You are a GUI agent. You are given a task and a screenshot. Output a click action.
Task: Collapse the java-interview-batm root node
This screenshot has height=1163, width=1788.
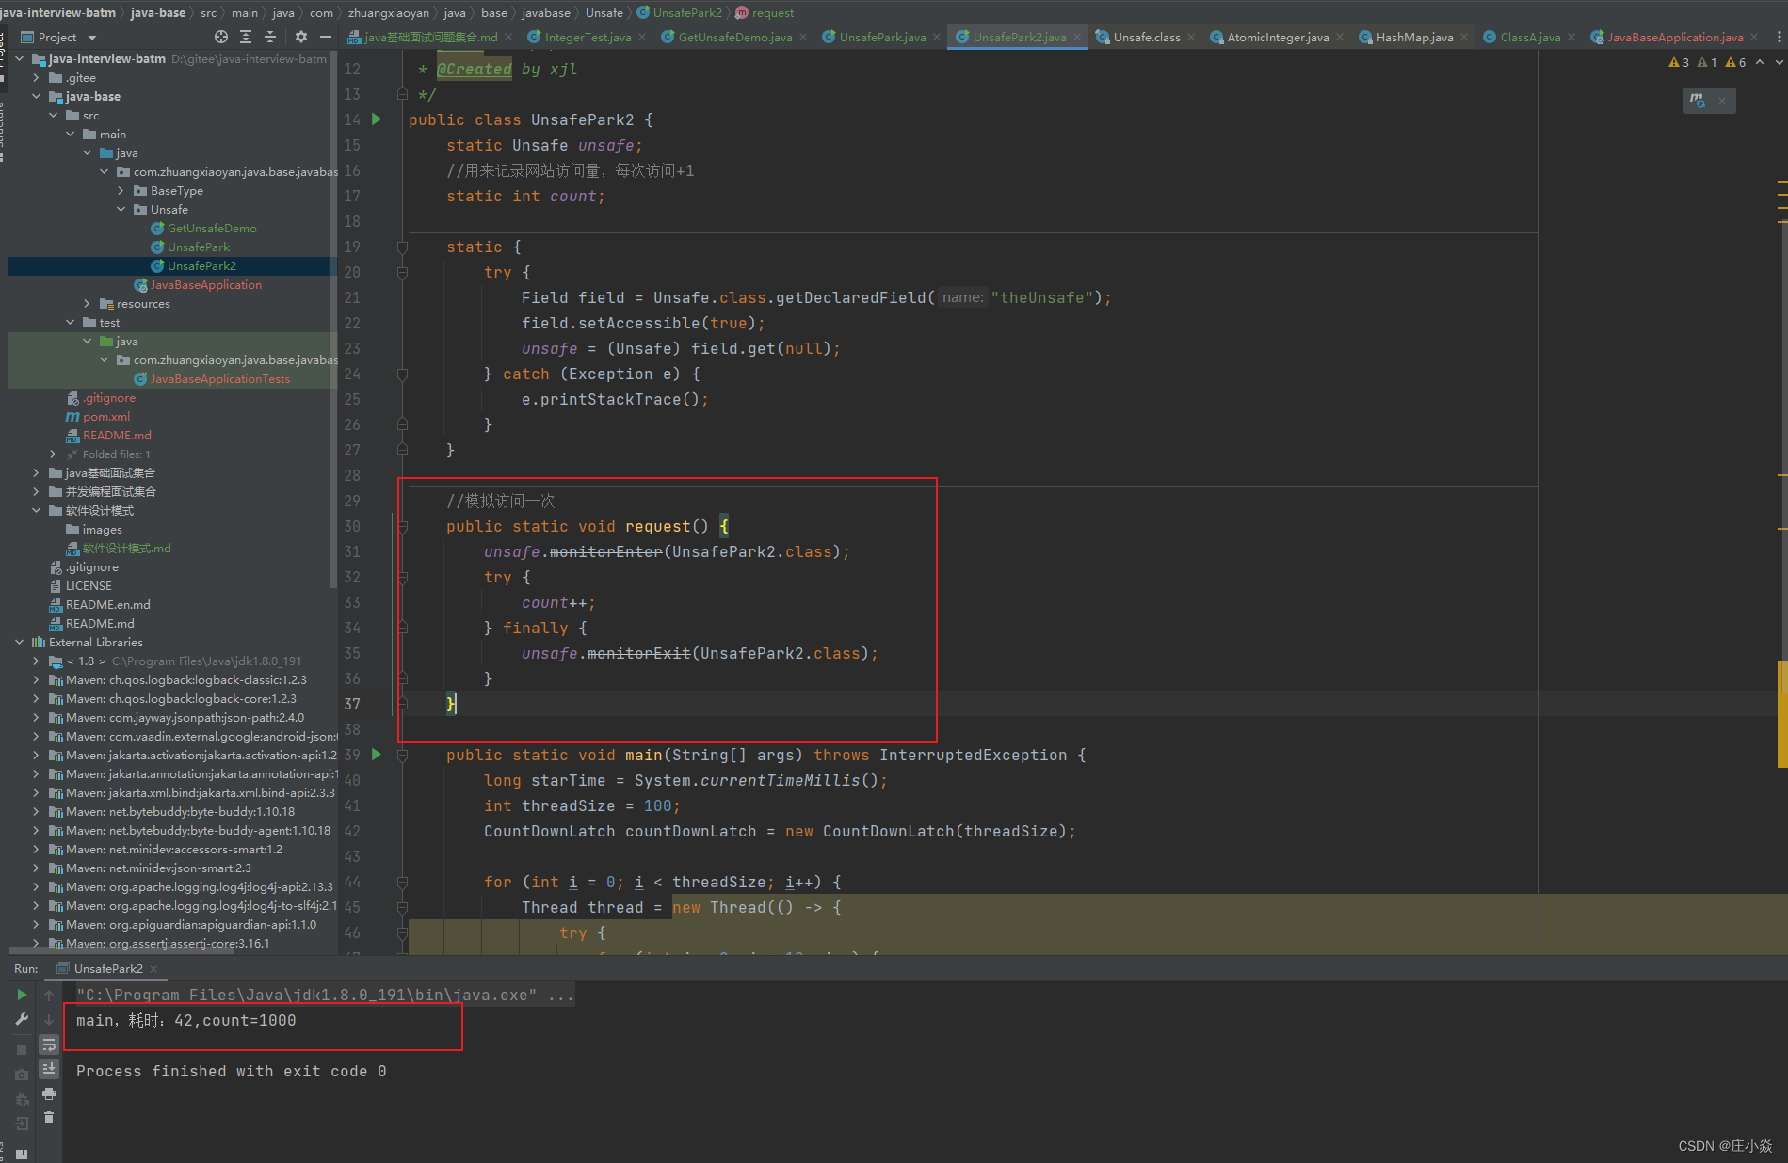coord(20,58)
